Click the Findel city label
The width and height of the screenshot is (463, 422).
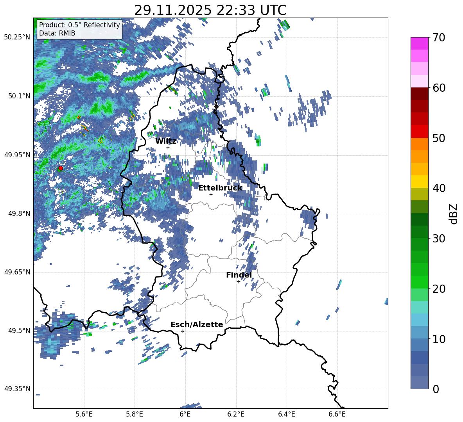point(239,275)
